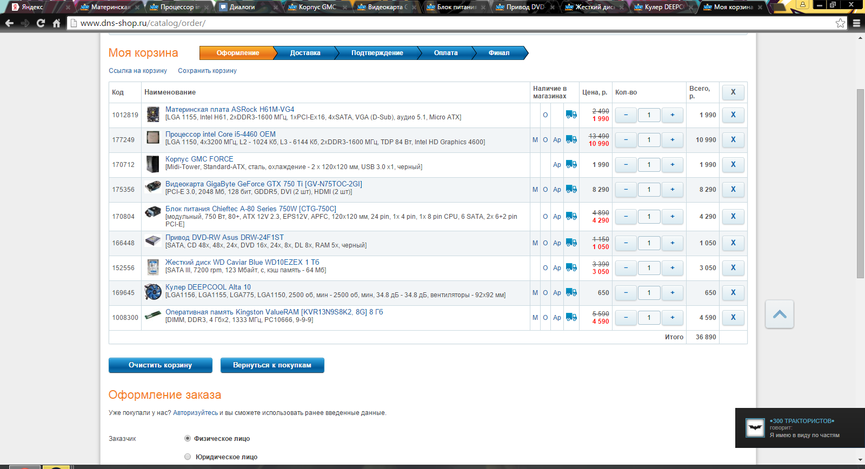Click delivery truck icon for Core i5-4460
The width and height of the screenshot is (865, 469).
tap(571, 139)
